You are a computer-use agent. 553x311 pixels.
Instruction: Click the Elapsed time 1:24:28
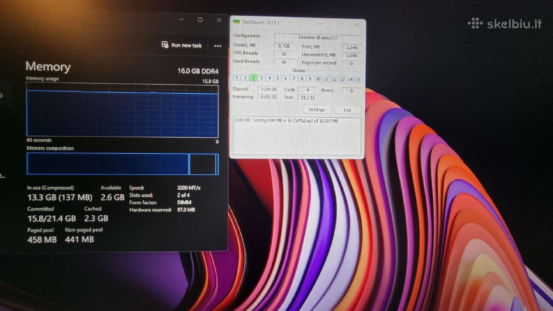pyautogui.click(x=268, y=89)
